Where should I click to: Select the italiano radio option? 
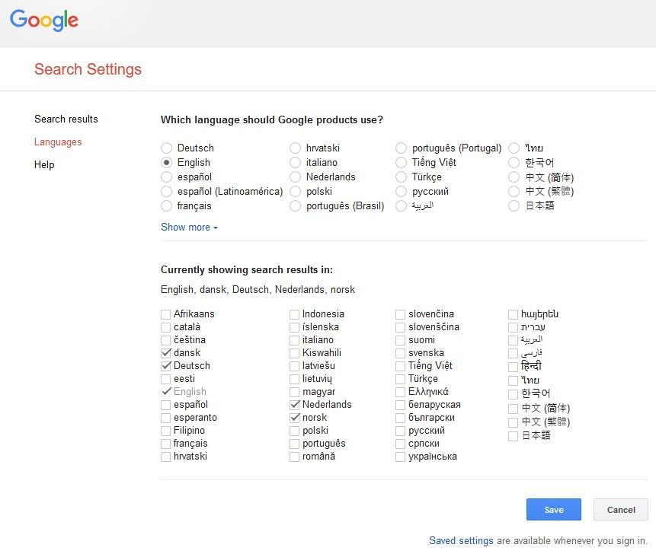pyautogui.click(x=296, y=163)
